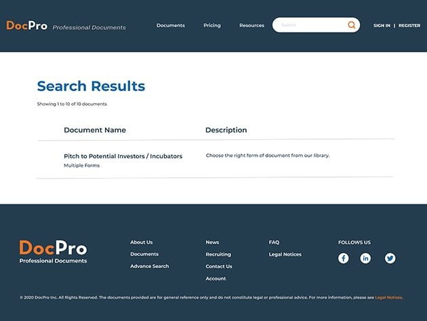Open the LinkedIn social icon

click(x=365, y=258)
